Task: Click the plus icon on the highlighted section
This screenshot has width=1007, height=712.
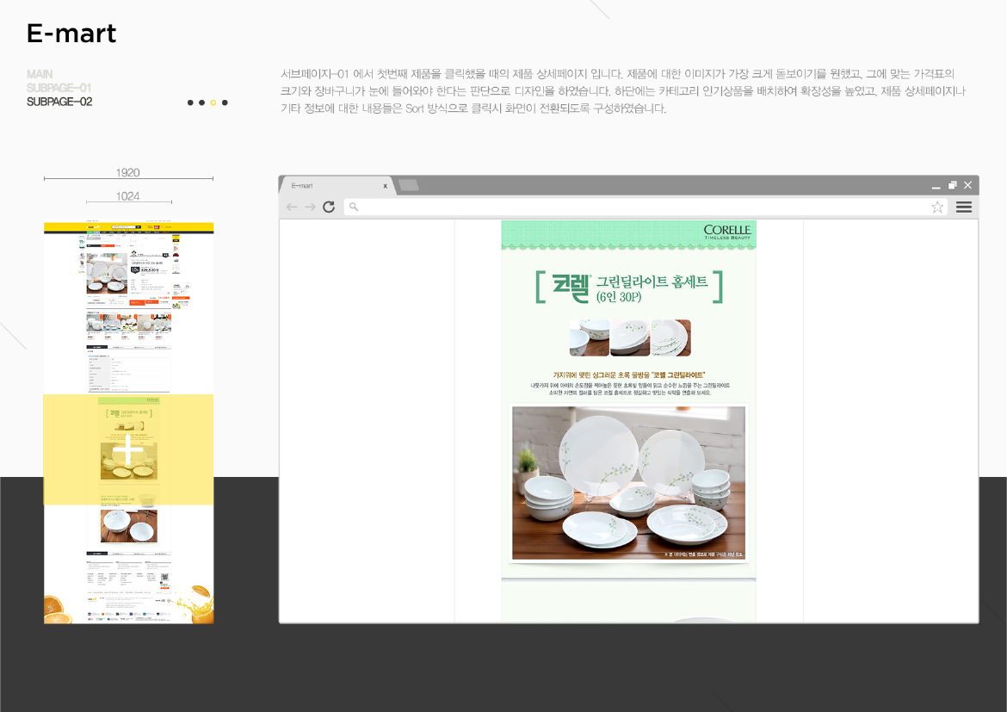Action: [x=127, y=448]
